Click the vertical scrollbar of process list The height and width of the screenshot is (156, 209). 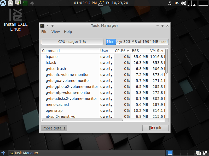pos(167,61)
